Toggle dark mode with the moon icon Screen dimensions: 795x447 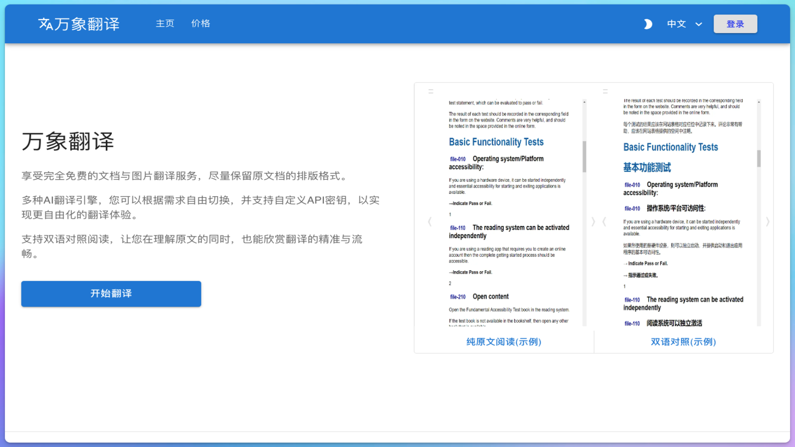(648, 24)
